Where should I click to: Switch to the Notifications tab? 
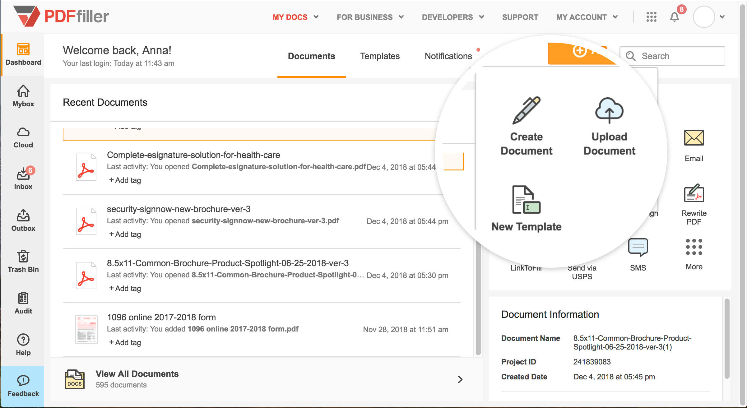(x=448, y=56)
